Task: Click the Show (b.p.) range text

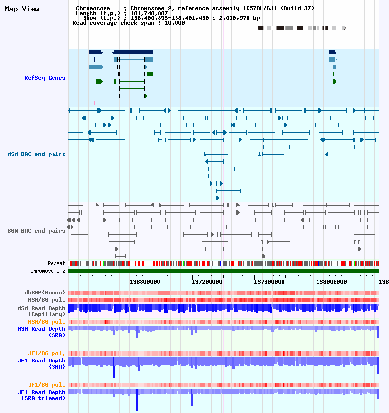Action: pyautogui.click(x=171, y=18)
